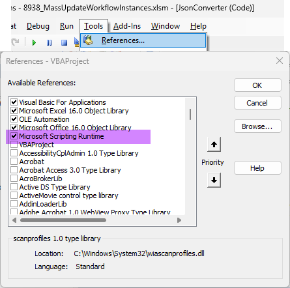Select Active DS Type Library entry text
The image size is (290, 288).
(55, 187)
